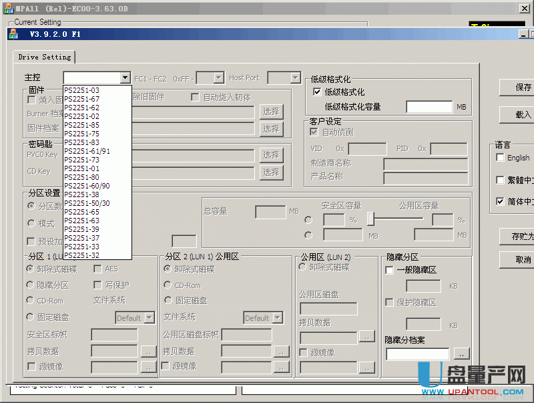The height and width of the screenshot is (403, 534).
Task: Choose PS2251-32 at the list bottom
Action: [x=81, y=255]
